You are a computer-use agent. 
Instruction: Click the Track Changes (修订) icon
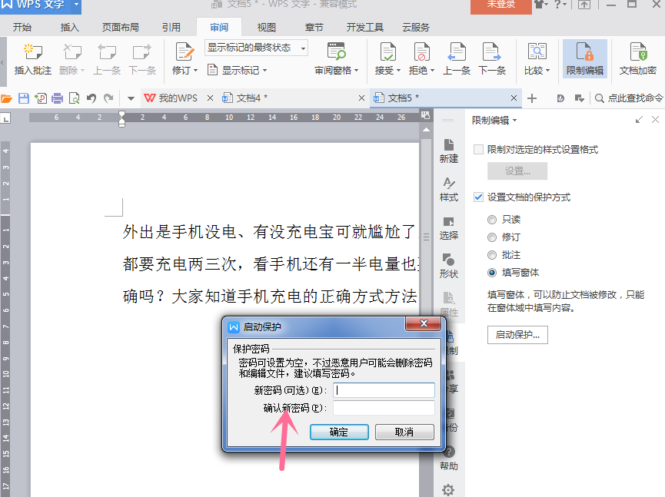tap(185, 52)
